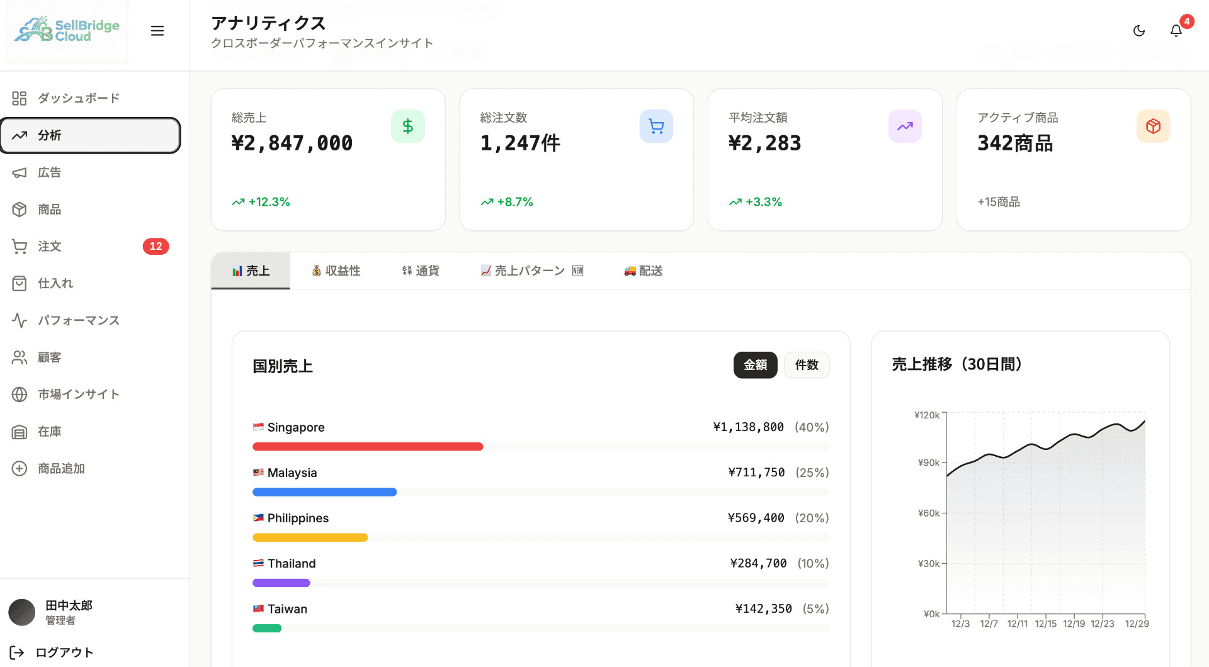The image size is (1209, 667).
Task: Open the sidebar hamburger menu
Action: click(x=157, y=30)
